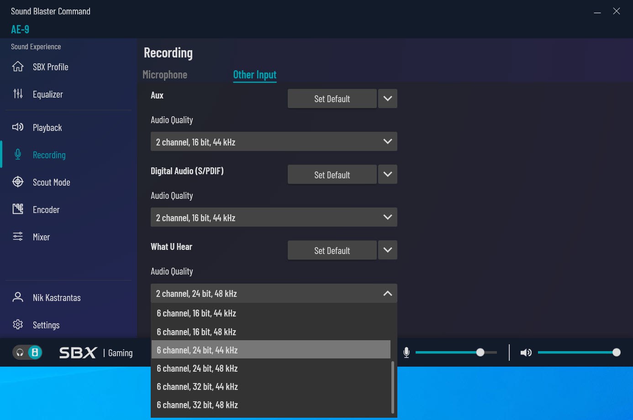Open Mixer section

click(41, 237)
